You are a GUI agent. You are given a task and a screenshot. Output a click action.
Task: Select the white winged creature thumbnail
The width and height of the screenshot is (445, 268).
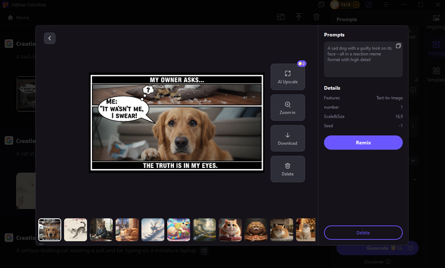click(x=153, y=229)
